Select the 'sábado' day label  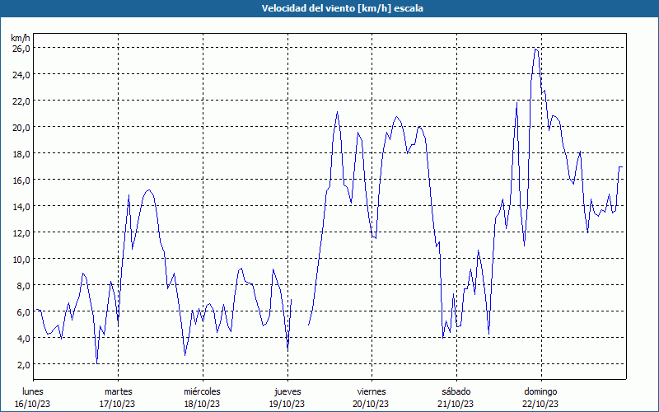point(456,391)
